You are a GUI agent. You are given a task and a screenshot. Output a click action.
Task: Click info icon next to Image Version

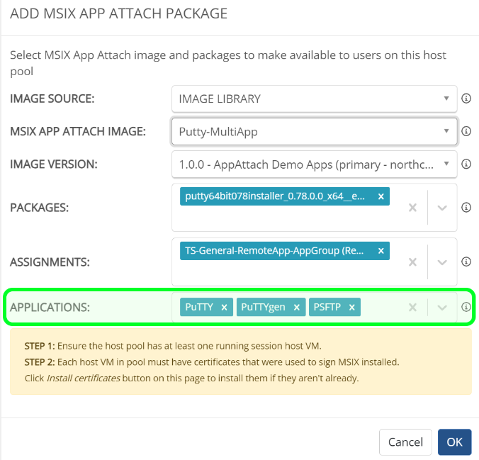click(466, 164)
